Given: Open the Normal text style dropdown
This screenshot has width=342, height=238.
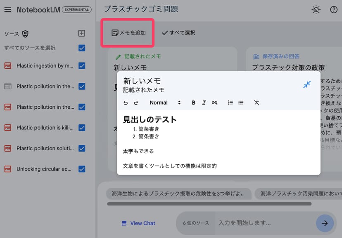Looking at the screenshot, I should pos(165,103).
